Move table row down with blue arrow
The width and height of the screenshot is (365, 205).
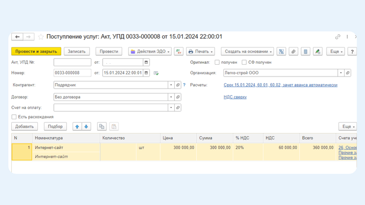pos(86,126)
